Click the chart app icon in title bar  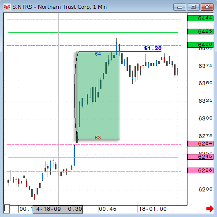click(7, 7)
